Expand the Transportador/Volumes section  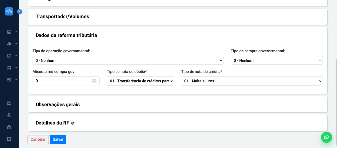click(x=177, y=16)
